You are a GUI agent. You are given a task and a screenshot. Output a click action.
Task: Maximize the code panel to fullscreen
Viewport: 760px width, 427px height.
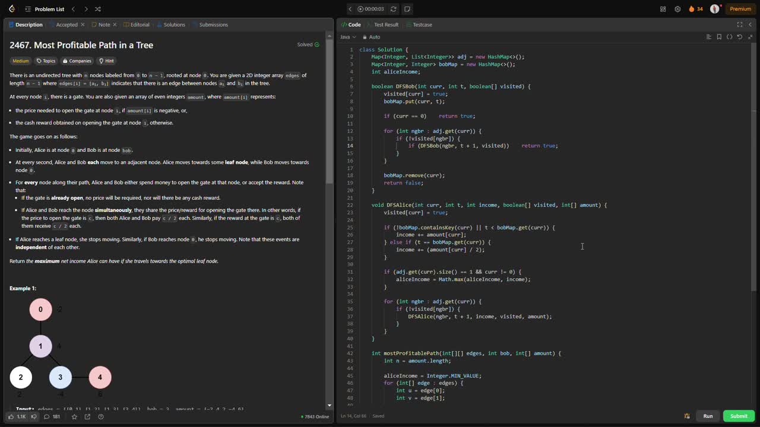[739, 24]
